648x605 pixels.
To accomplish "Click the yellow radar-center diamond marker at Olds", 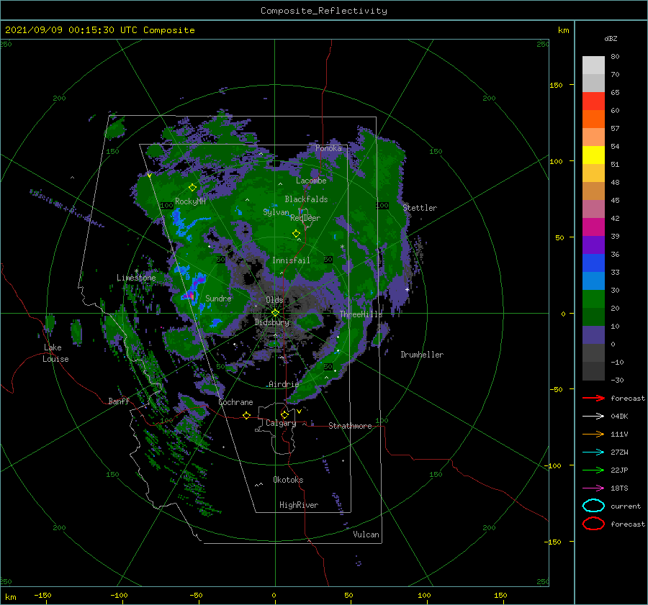I will [275, 313].
